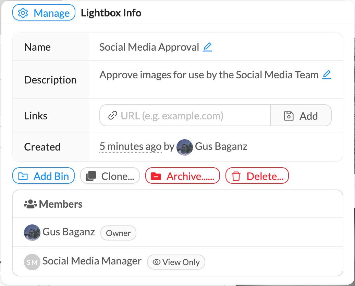Click the red Archive folder icon

(156, 176)
